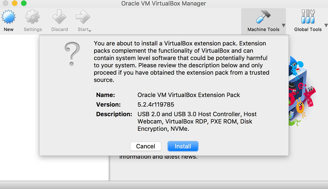The width and height of the screenshot is (328, 189).
Task: Click the version value '5.2.4r119785'
Action: [x=156, y=104]
